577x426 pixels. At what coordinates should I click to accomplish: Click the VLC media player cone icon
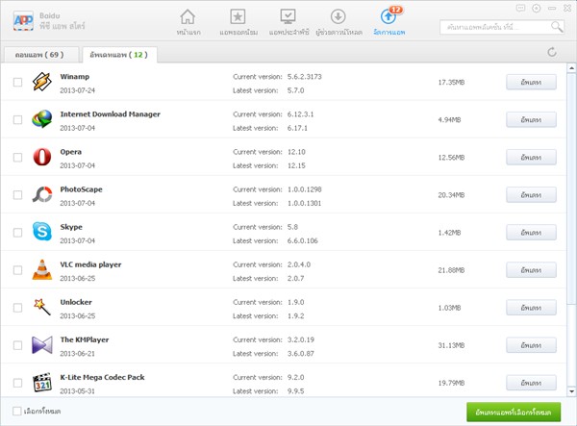[x=42, y=269]
